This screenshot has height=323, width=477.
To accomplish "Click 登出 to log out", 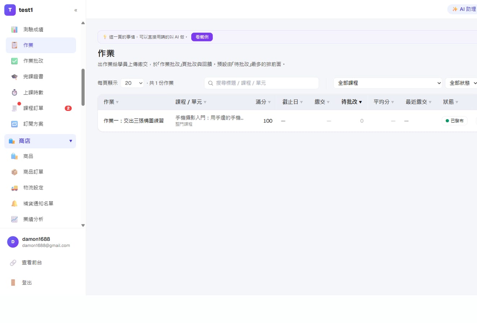I will (27, 283).
